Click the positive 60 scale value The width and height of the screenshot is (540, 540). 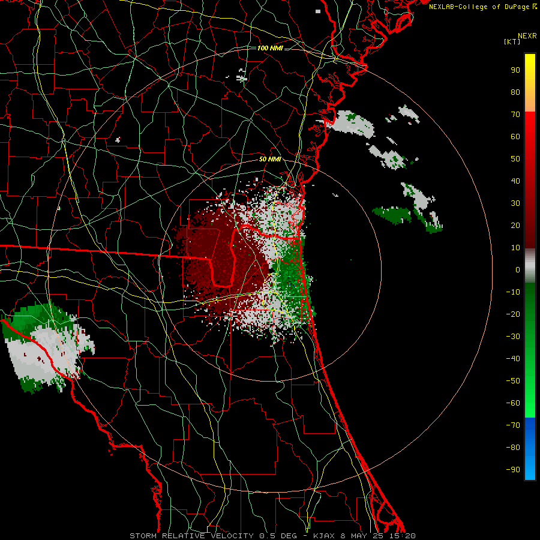click(515, 136)
